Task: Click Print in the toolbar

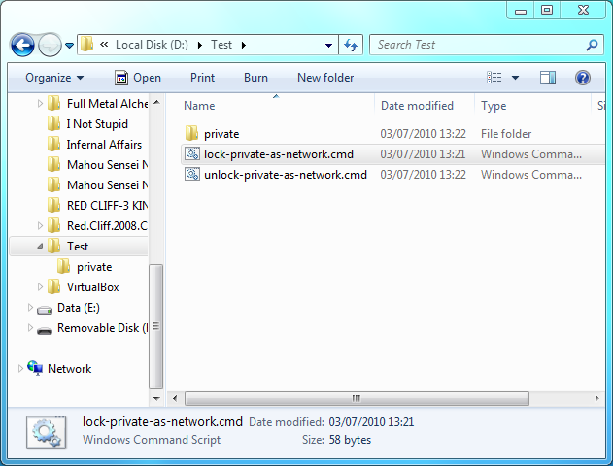Action: 202,78
